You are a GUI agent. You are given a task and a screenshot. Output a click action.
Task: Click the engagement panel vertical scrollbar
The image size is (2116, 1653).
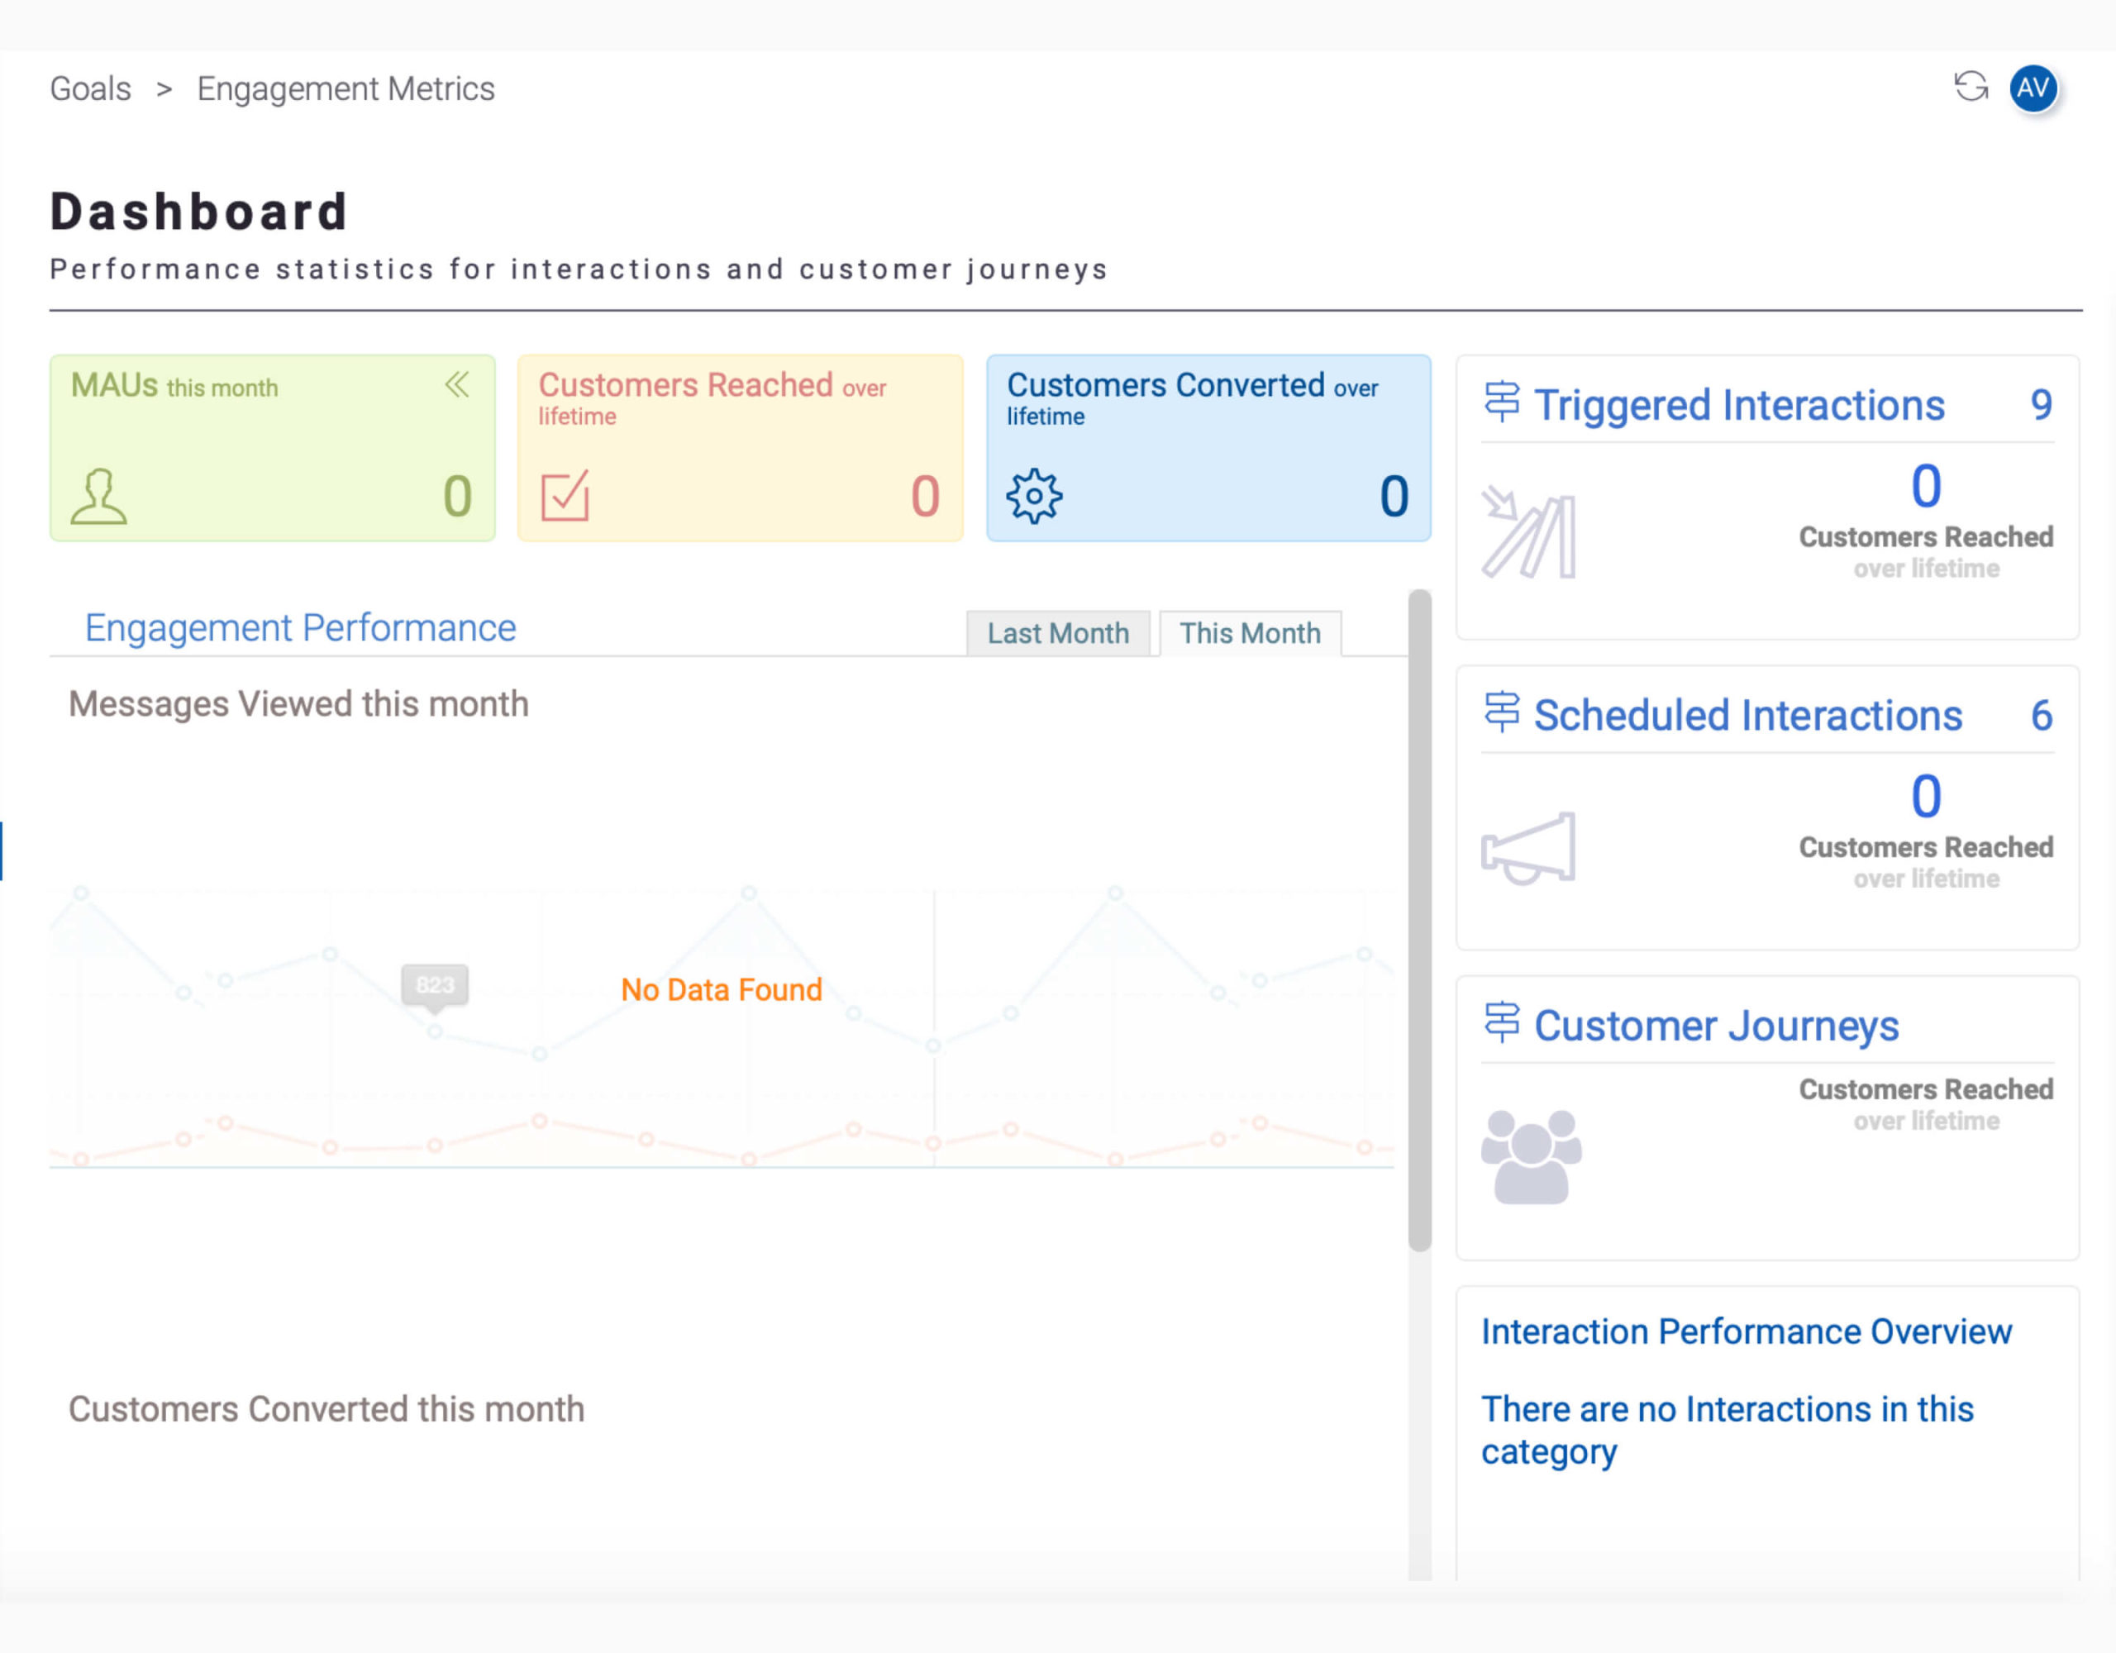[x=1419, y=920]
